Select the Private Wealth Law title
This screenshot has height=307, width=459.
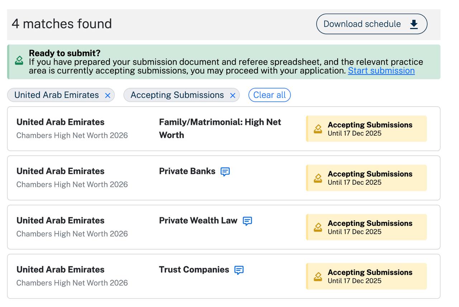click(x=198, y=221)
